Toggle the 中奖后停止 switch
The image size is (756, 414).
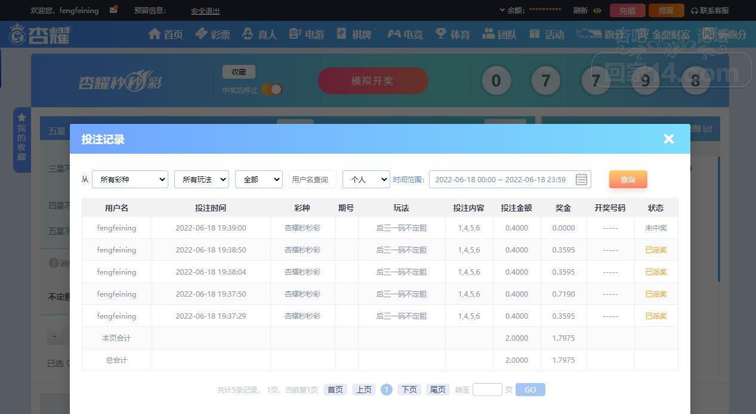point(271,90)
